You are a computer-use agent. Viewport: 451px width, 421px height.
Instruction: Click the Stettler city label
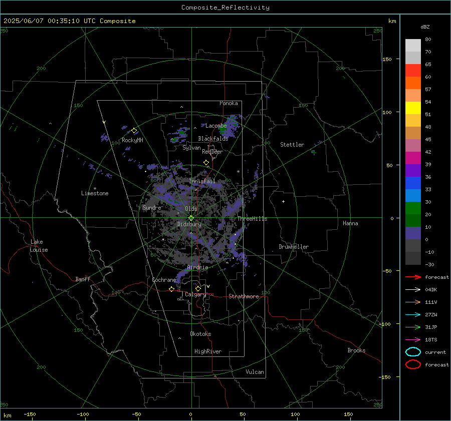tap(292, 145)
